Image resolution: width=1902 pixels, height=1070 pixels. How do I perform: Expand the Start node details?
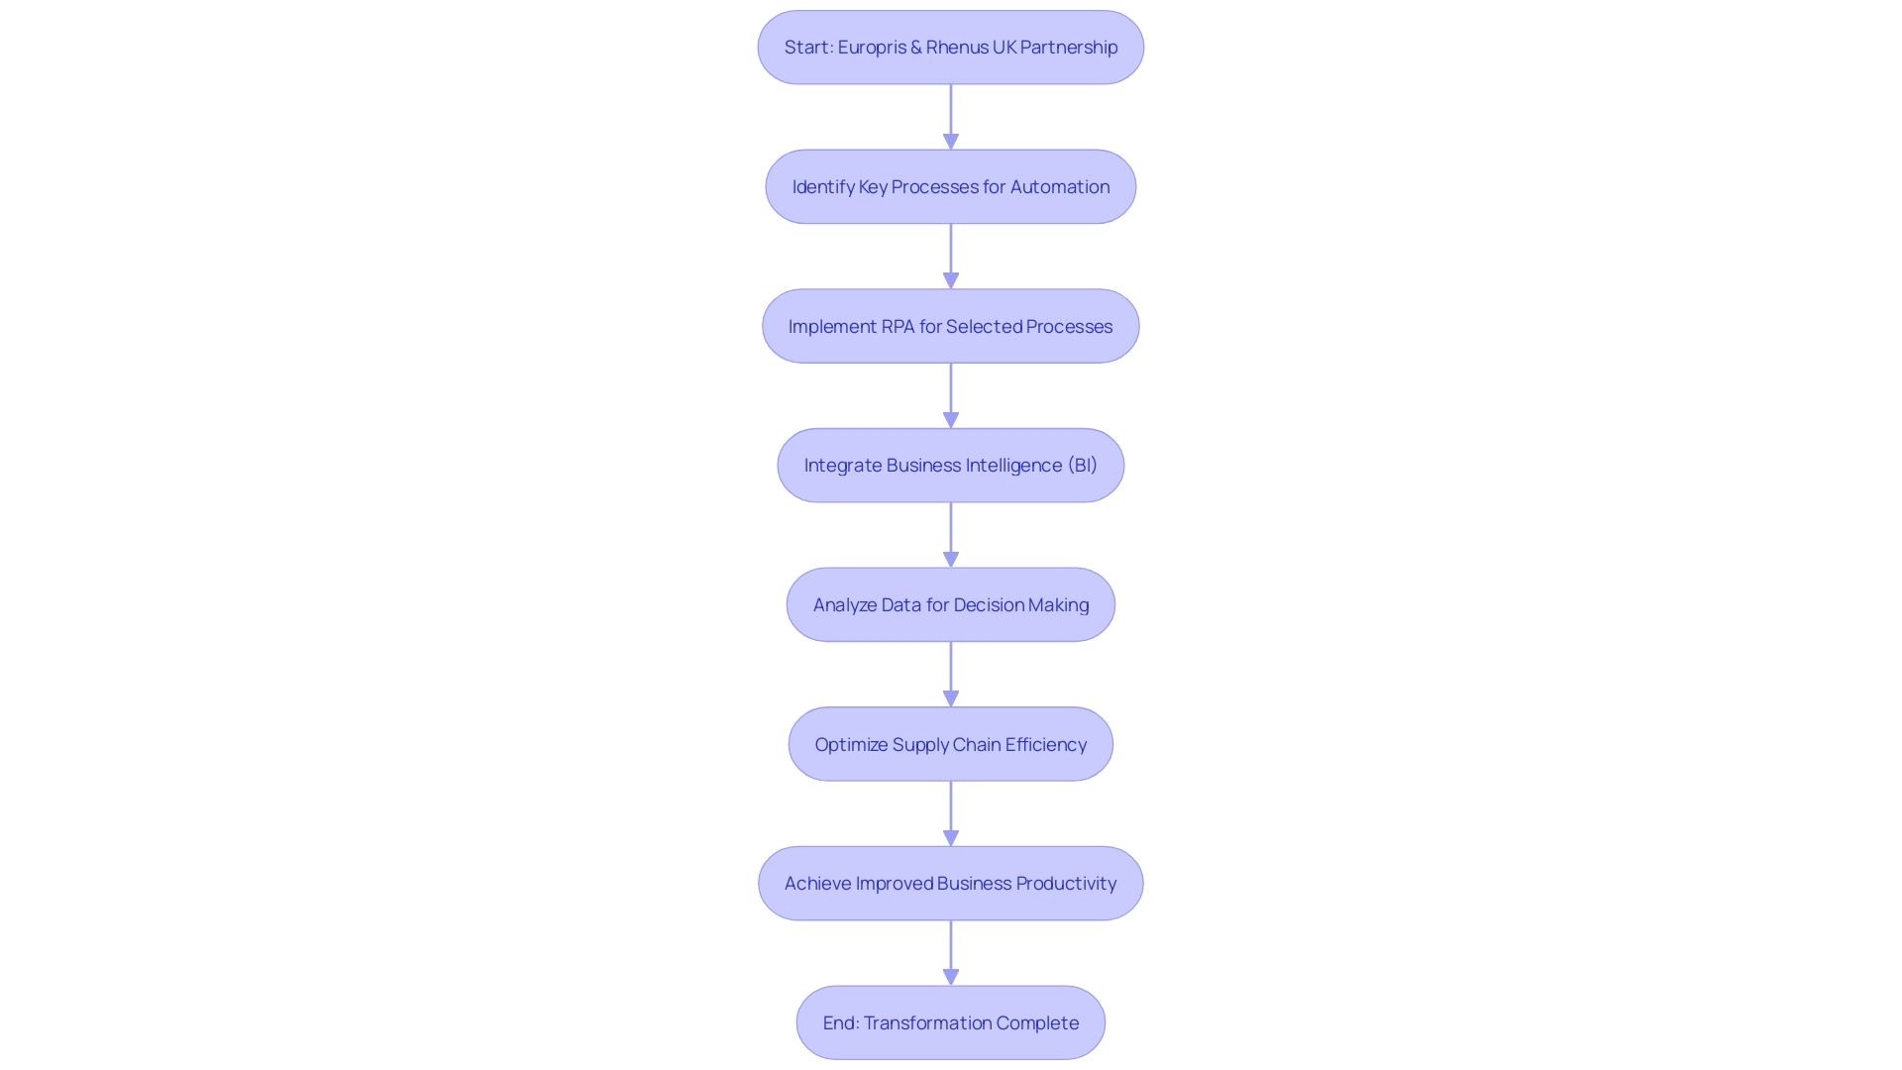[x=951, y=46]
